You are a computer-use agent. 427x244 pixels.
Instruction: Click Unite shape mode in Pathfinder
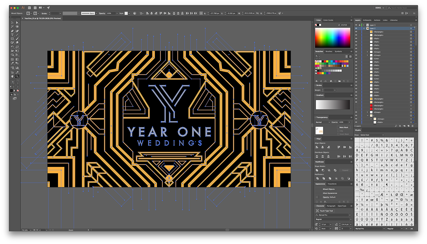tap(317, 170)
